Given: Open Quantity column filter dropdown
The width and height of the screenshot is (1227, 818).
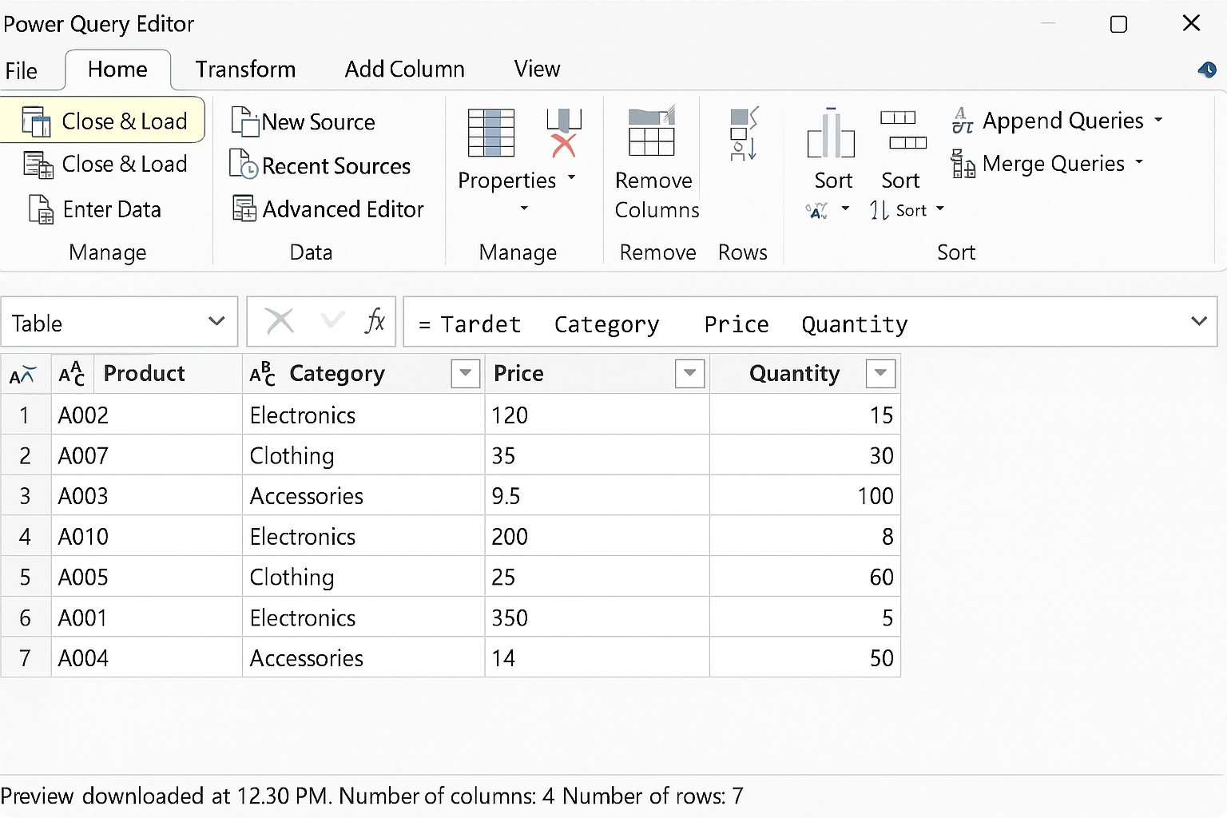Looking at the screenshot, I should [880, 373].
